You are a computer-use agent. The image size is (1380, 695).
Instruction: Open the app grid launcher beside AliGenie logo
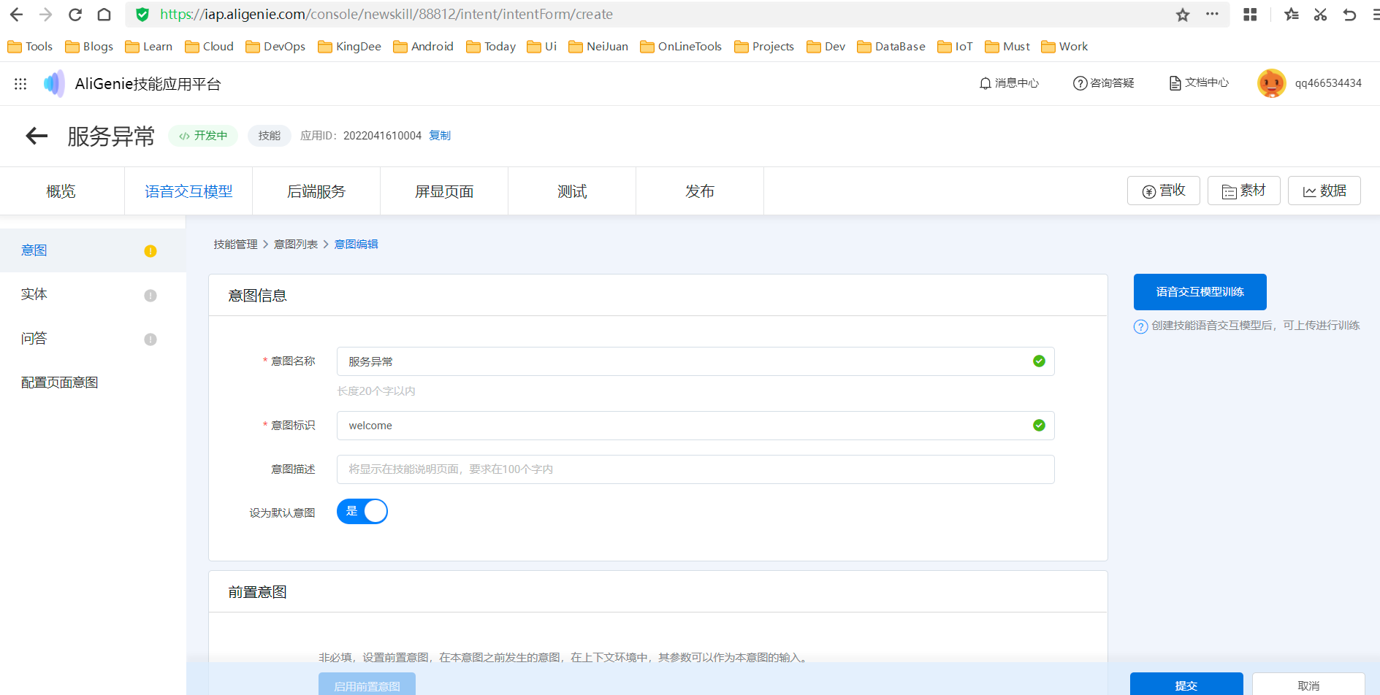coord(20,83)
